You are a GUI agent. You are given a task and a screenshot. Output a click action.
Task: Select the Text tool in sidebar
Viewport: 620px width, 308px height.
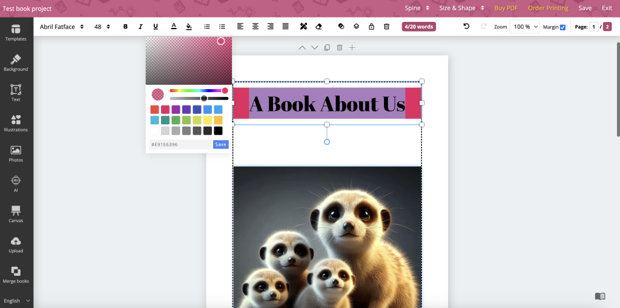click(x=16, y=93)
